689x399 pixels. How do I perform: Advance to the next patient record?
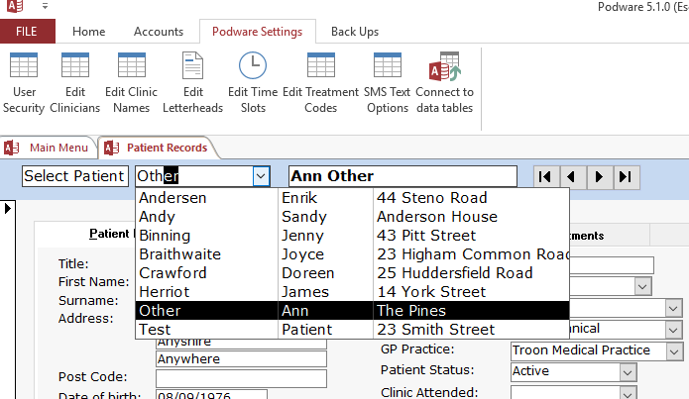tap(599, 176)
